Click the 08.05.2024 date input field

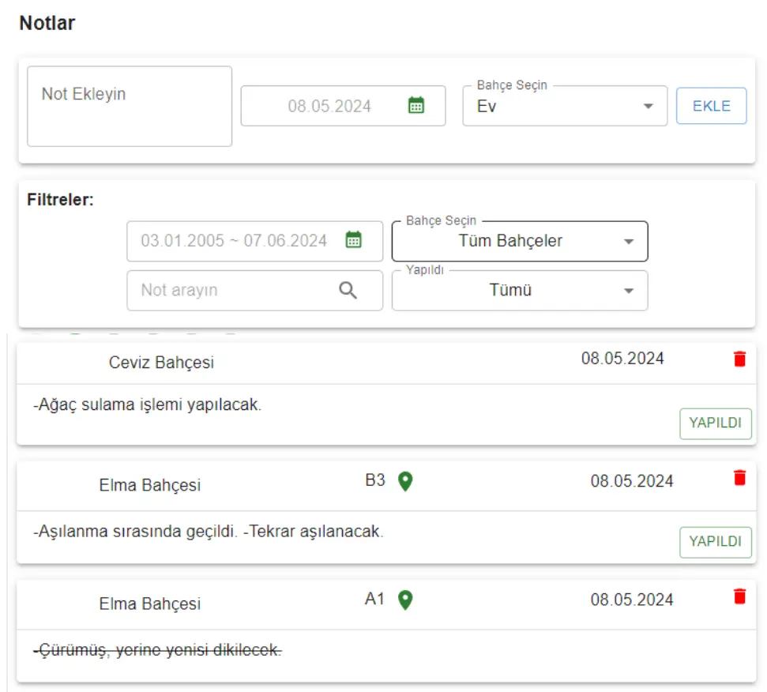point(329,107)
